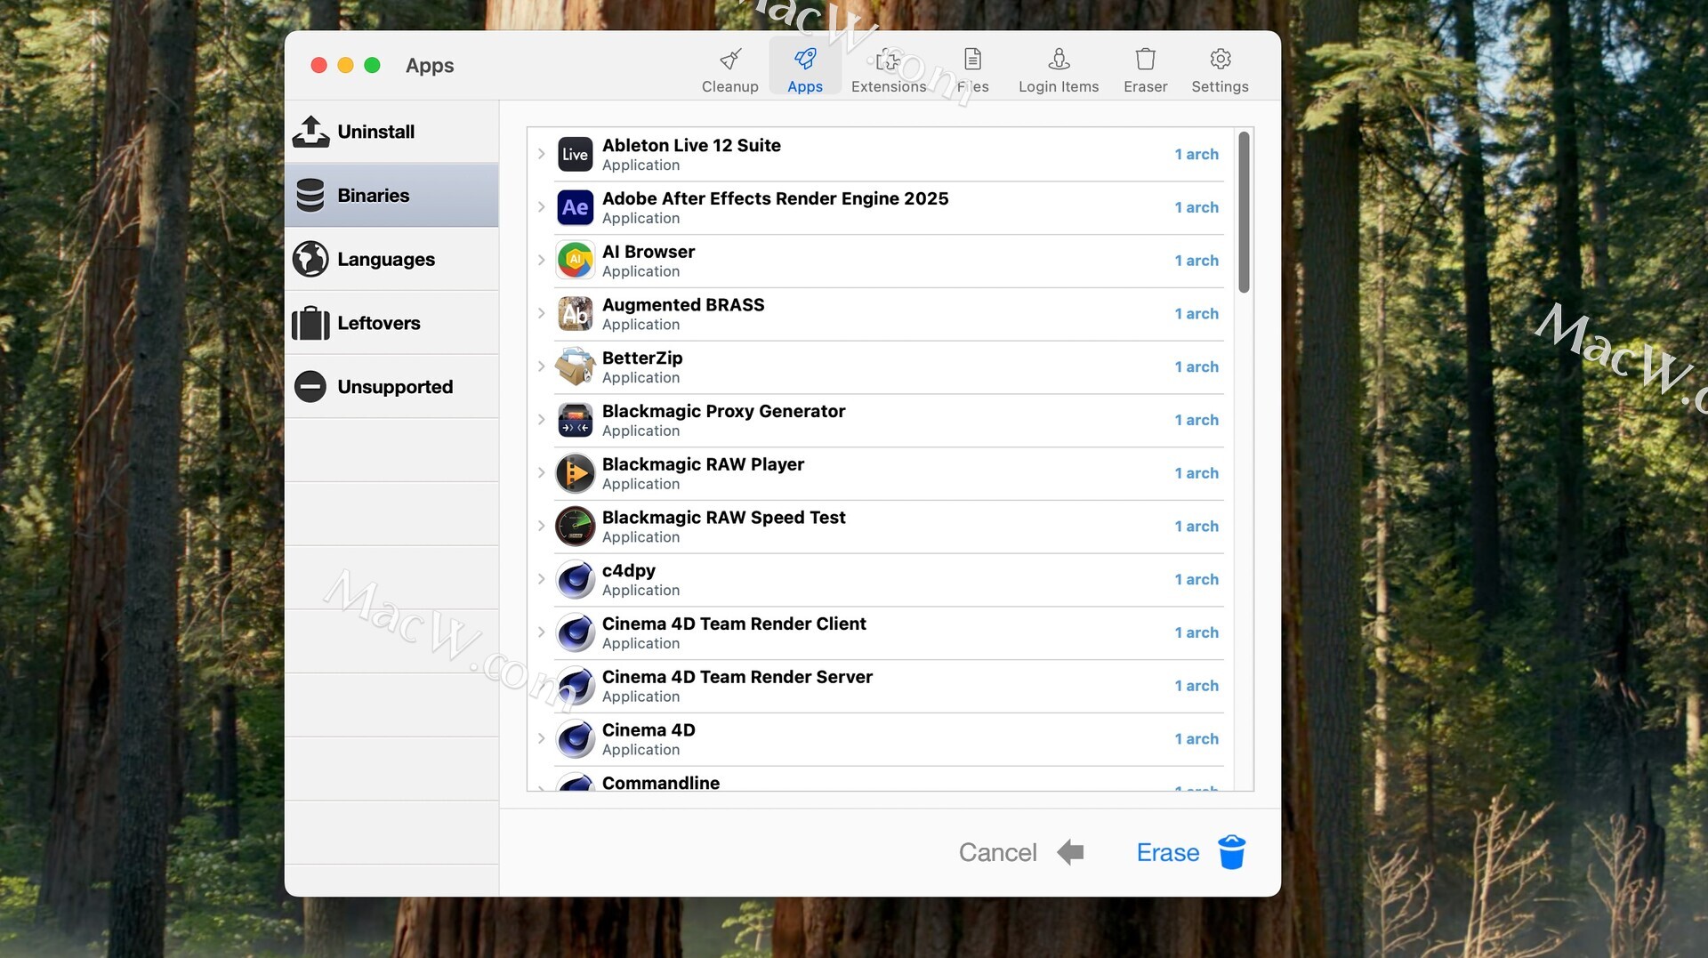Expand the Blackmagic RAW Speed Test row
The height and width of the screenshot is (958, 1708).
(541, 526)
